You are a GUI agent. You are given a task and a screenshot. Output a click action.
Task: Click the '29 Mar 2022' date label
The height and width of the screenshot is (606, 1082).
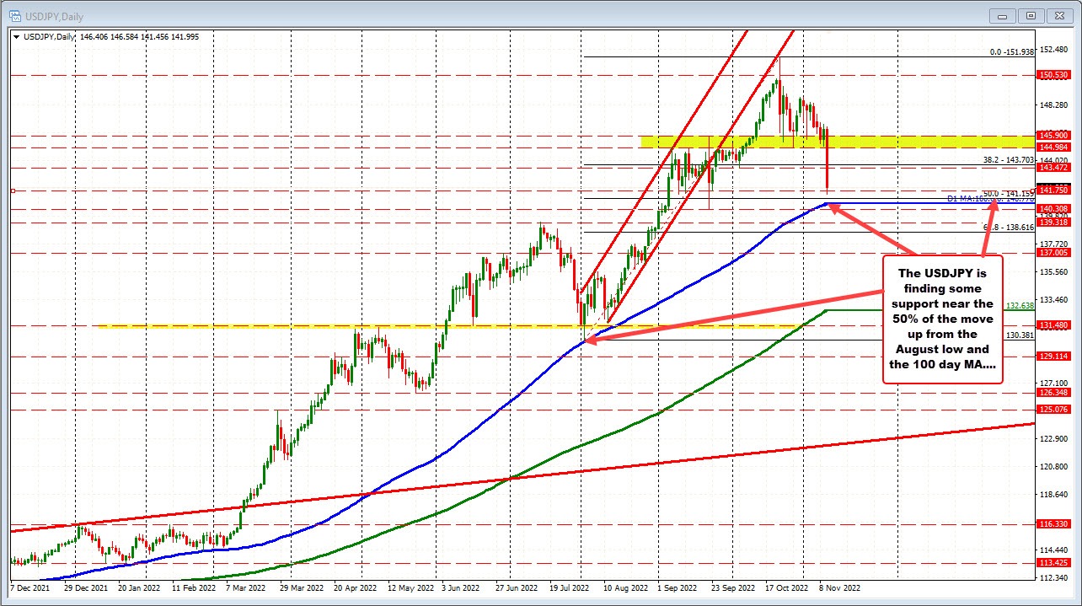click(301, 587)
